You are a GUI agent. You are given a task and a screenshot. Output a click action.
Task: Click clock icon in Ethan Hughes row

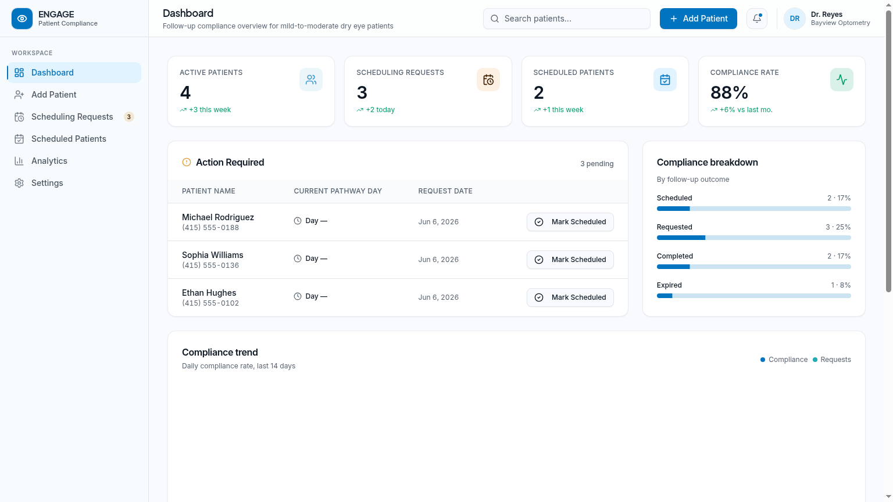tap(298, 296)
